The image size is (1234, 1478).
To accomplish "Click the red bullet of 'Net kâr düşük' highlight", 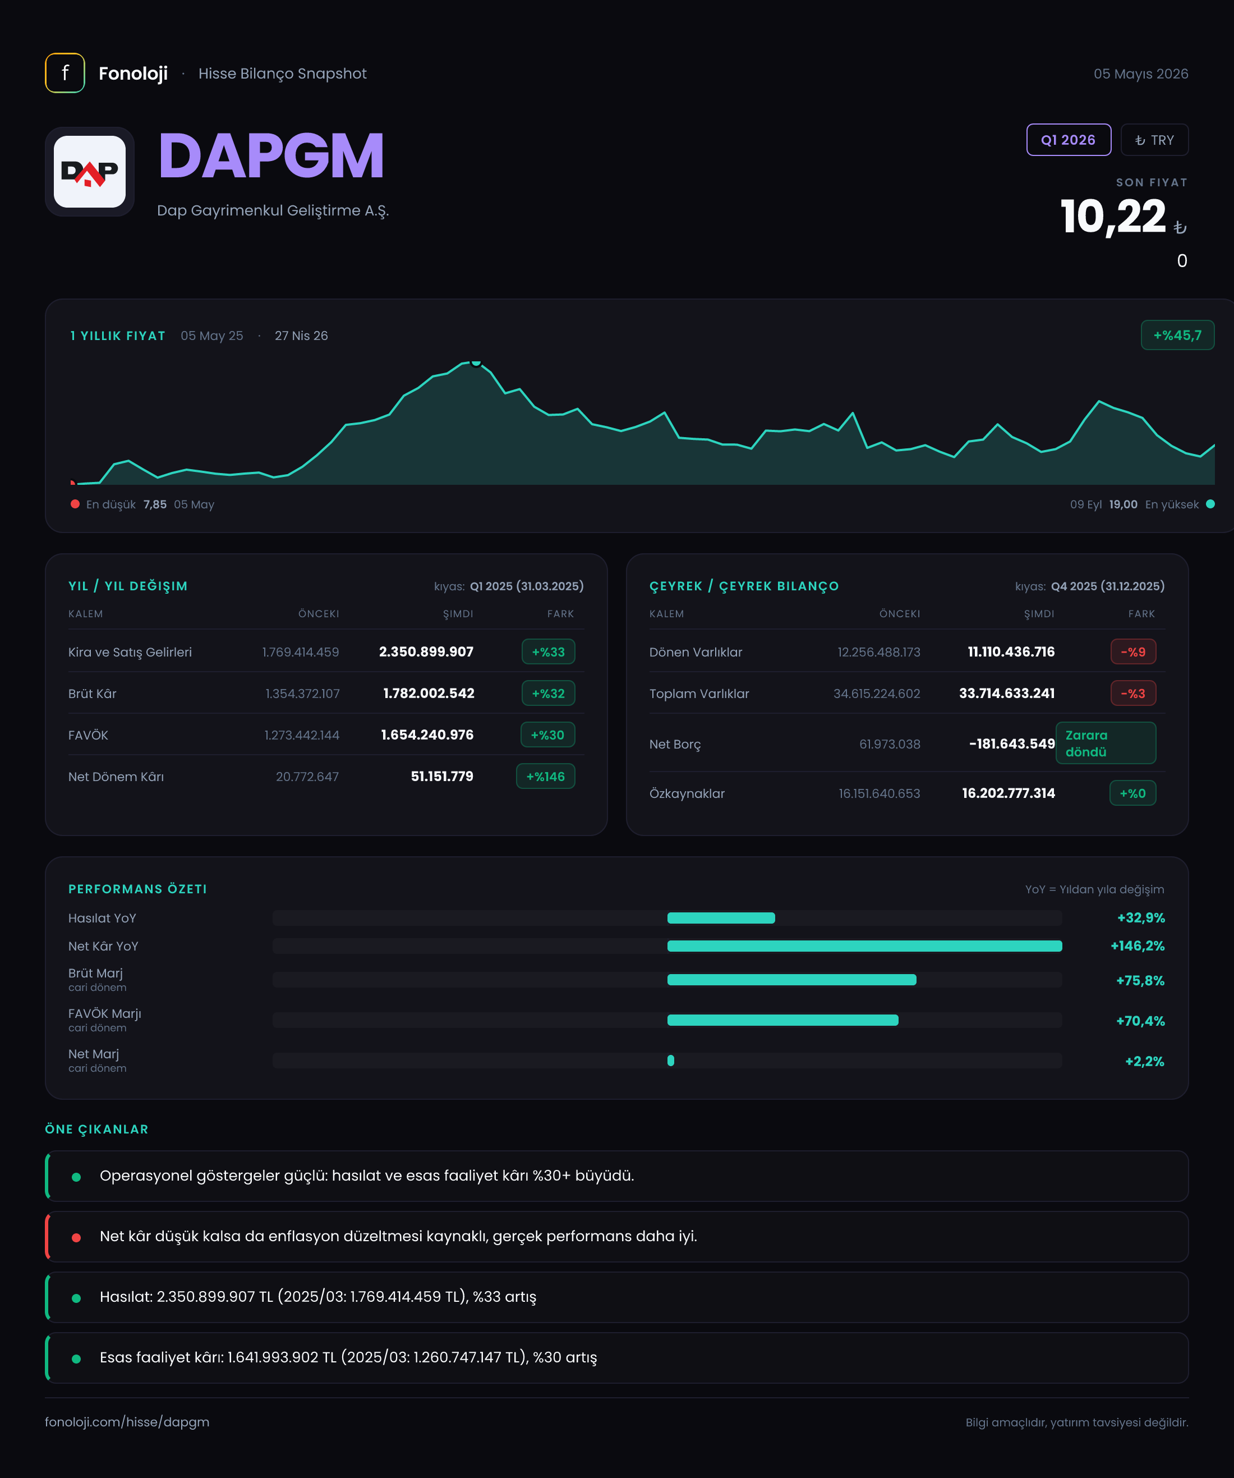I will coord(76,1237).
